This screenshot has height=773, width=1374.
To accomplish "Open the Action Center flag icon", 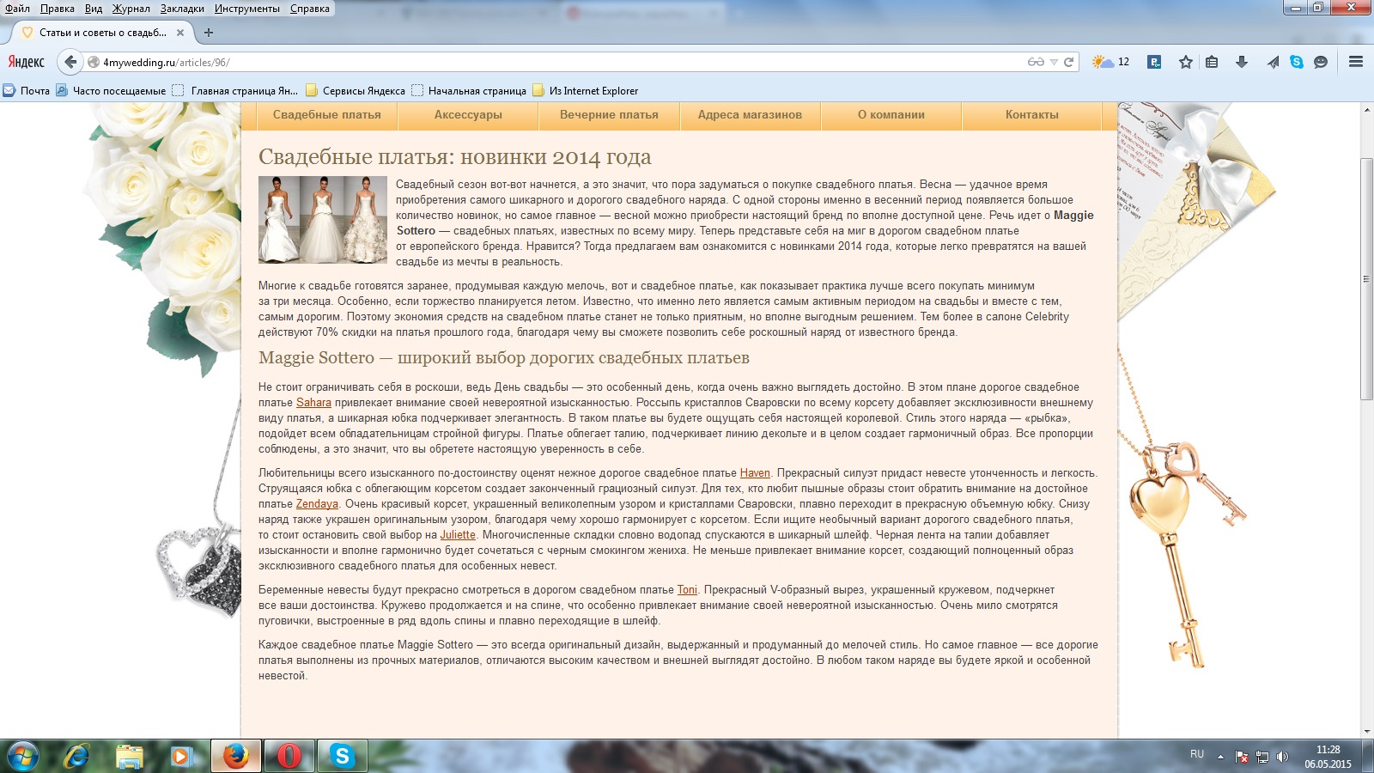I will click(1242, 757).
